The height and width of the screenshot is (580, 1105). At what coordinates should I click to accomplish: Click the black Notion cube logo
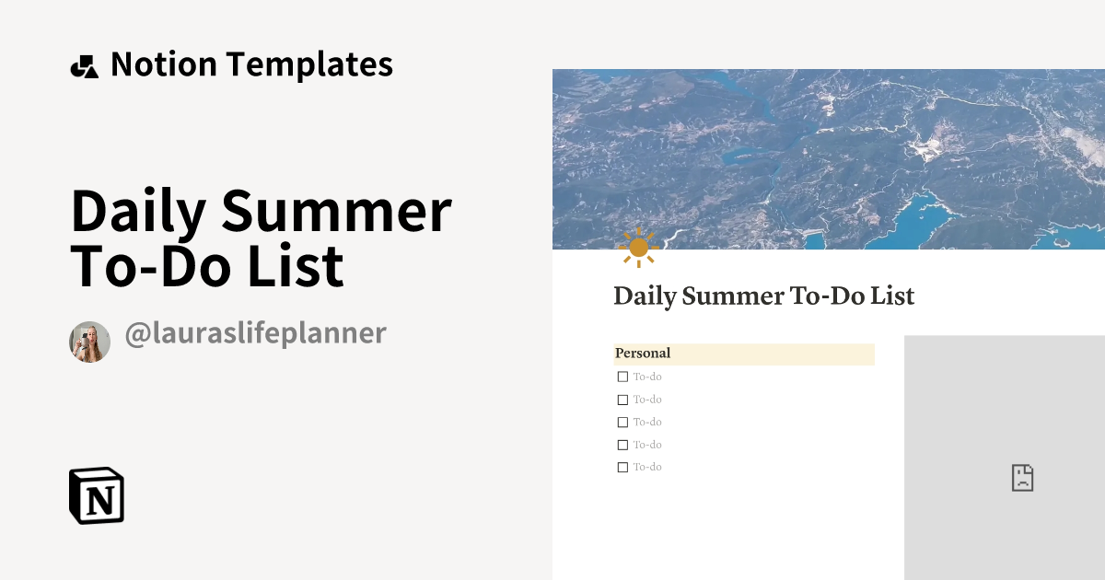(x=97, y=495)
